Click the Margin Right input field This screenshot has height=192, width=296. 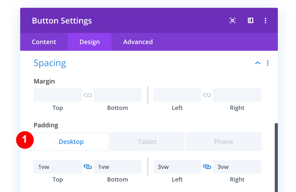pyautogui.click(x=237, y=95)
